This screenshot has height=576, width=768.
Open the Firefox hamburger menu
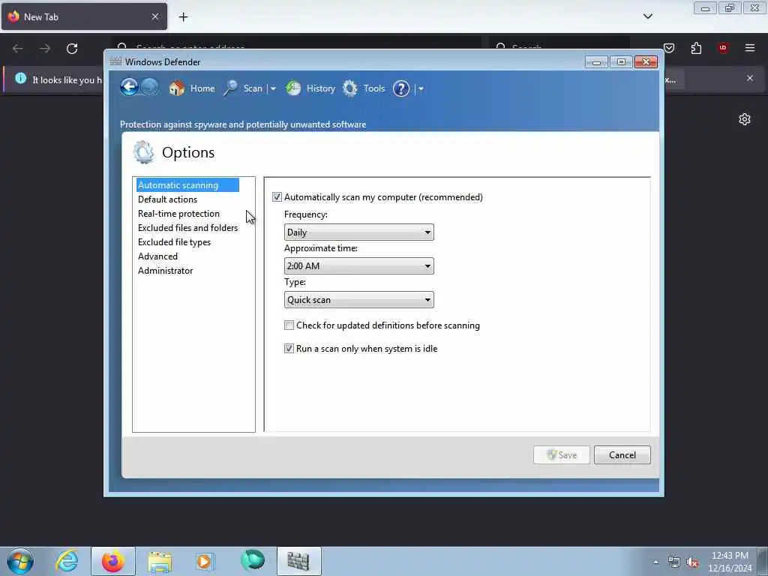pos(750,48)
